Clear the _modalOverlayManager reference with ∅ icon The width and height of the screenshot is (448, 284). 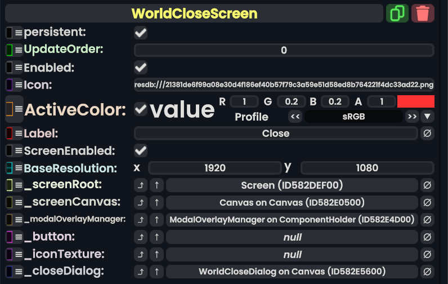(x=427, y=220)
